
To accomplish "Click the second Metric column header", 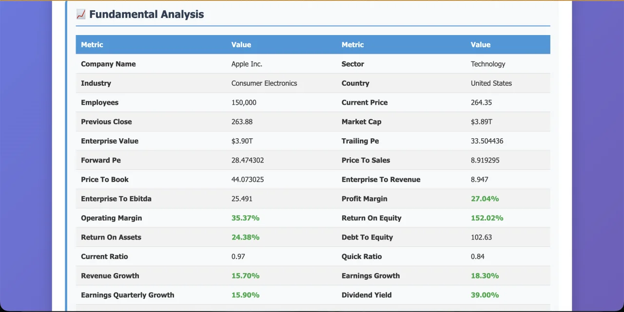I will click(353, 45).
